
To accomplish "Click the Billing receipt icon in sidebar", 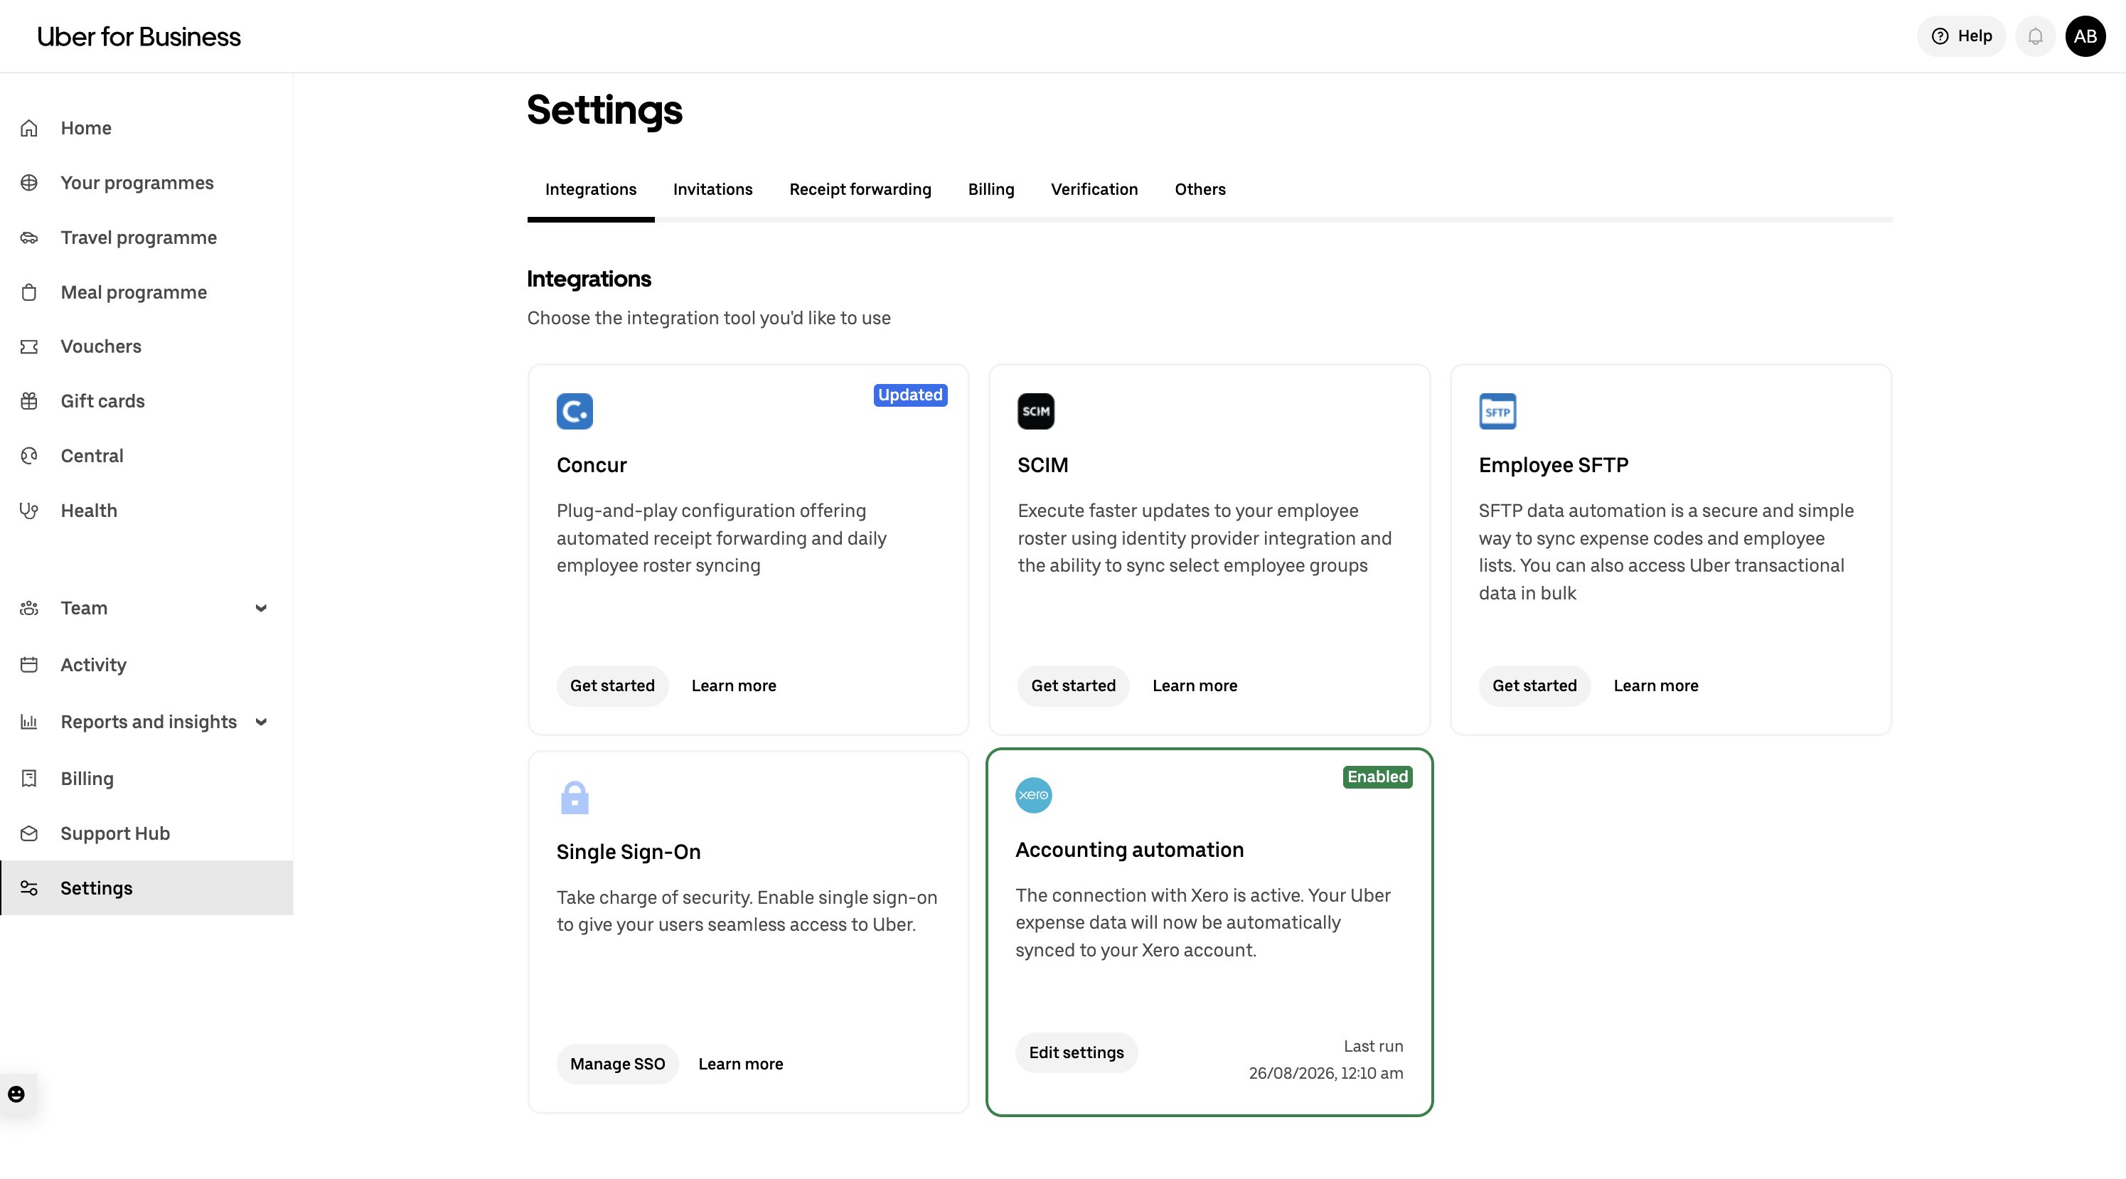I will pos(29,779).
